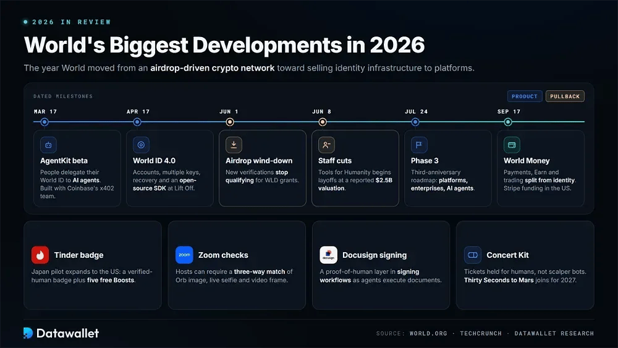Image resolution: width=618 pixels, height=348 pixels.
Task: Click the teal dot before '2026 IN REVIEW'
Action: click(25, 22)
